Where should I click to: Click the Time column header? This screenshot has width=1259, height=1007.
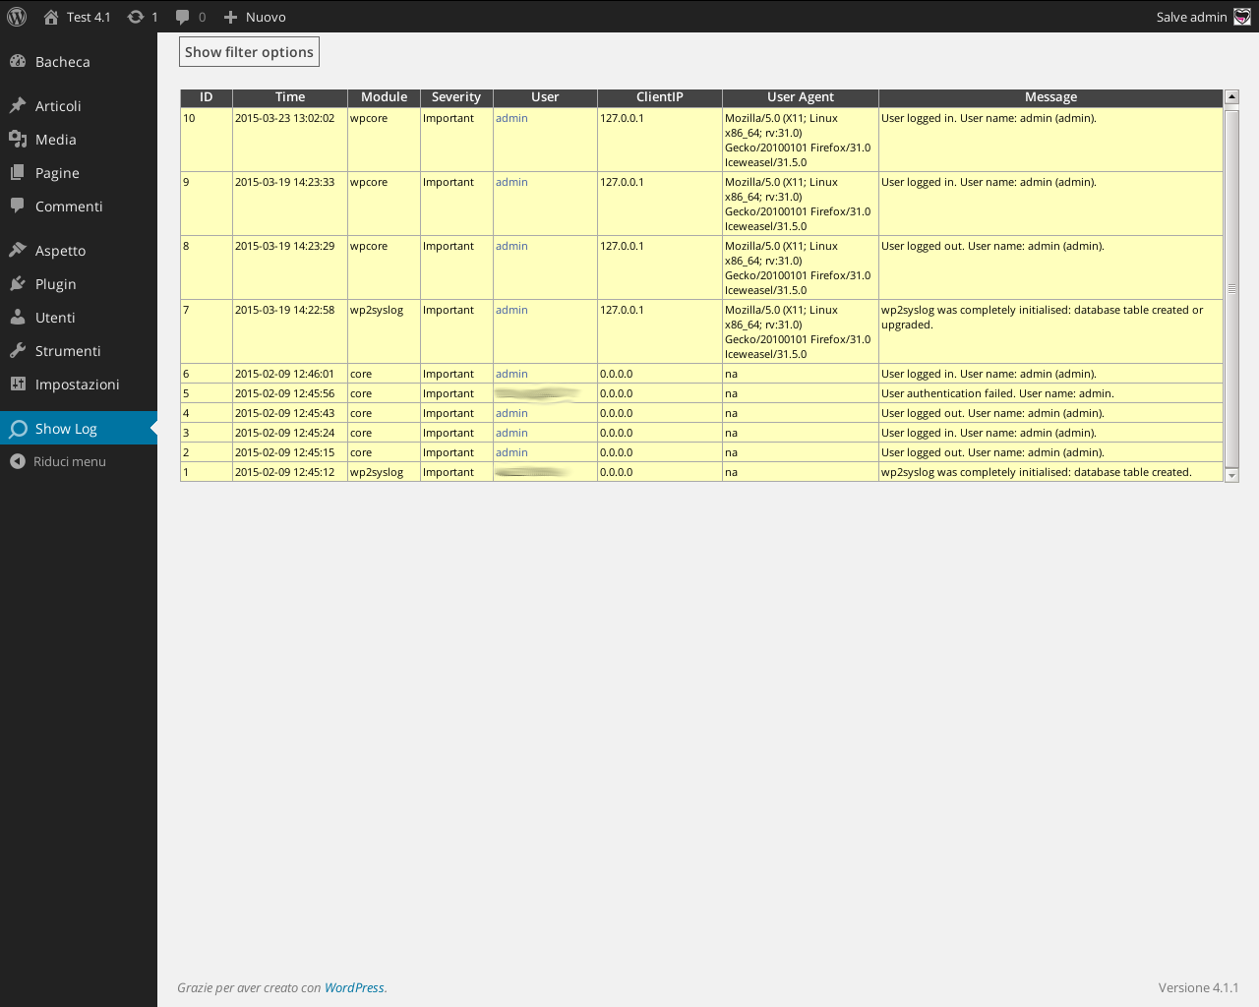(290, 97)
